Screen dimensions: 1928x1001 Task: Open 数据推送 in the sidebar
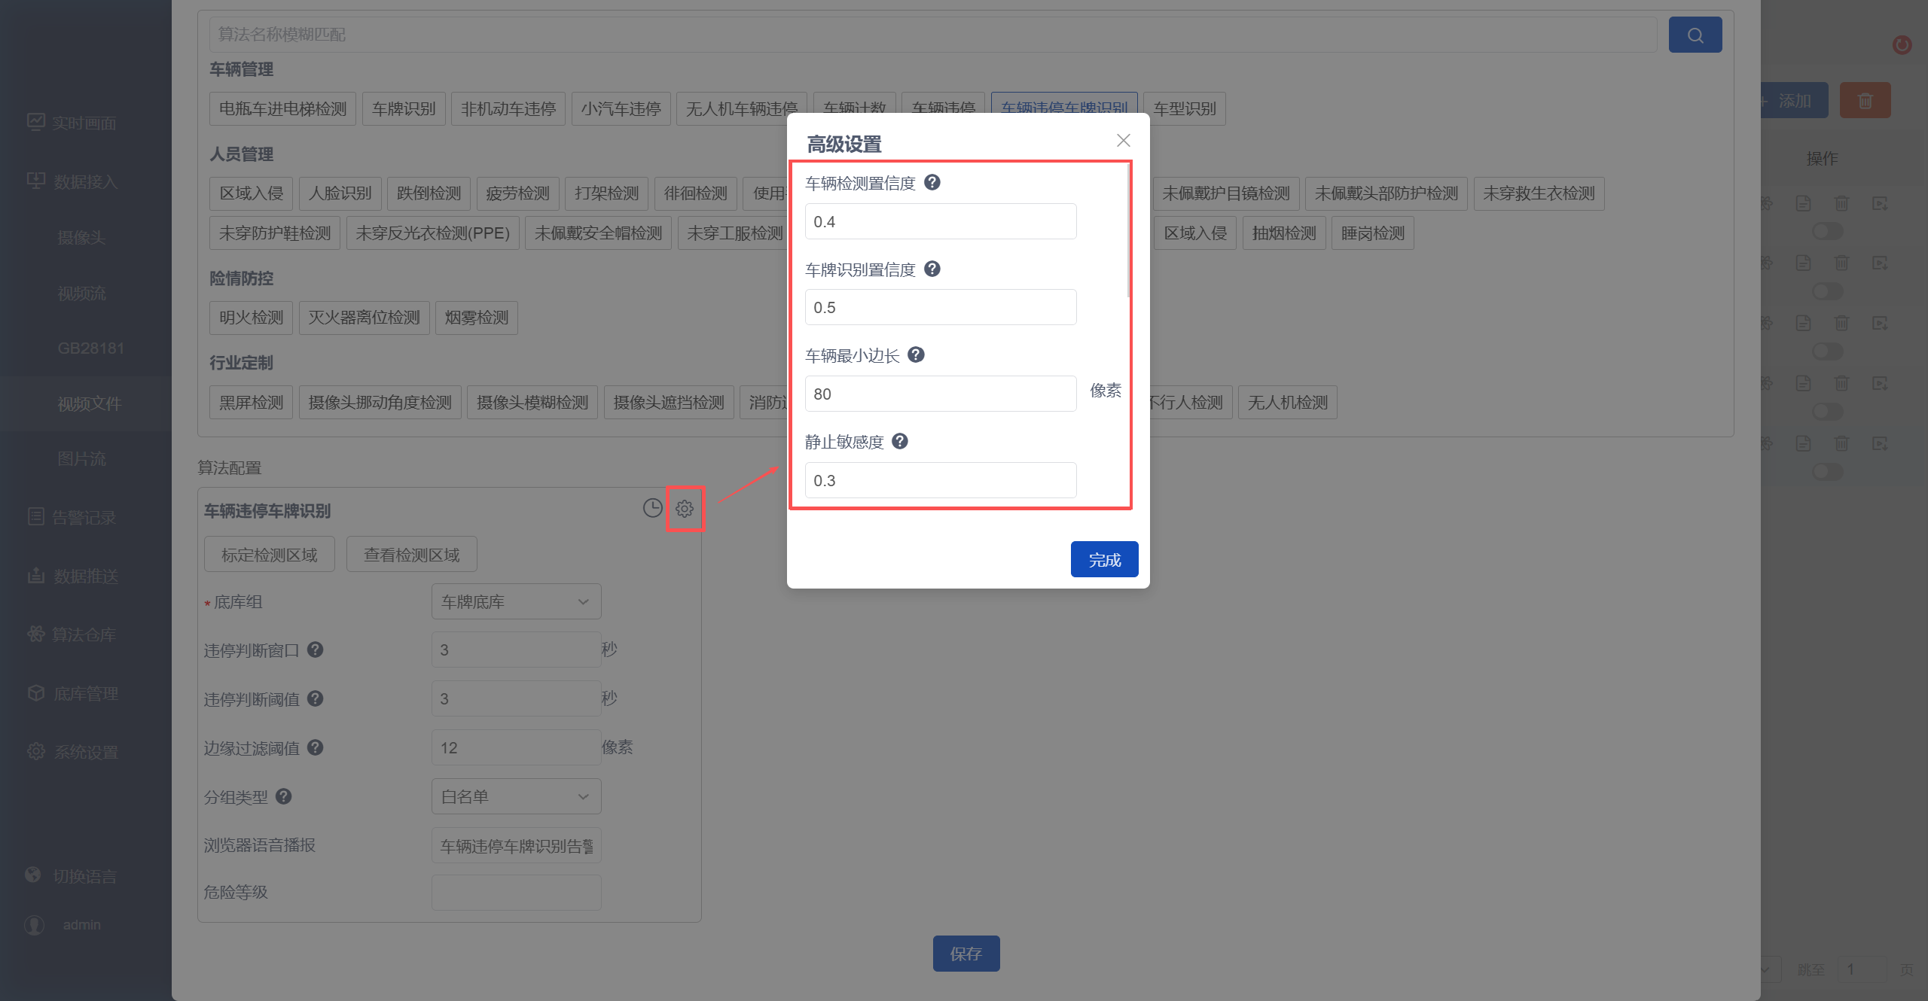click(72, 576)
